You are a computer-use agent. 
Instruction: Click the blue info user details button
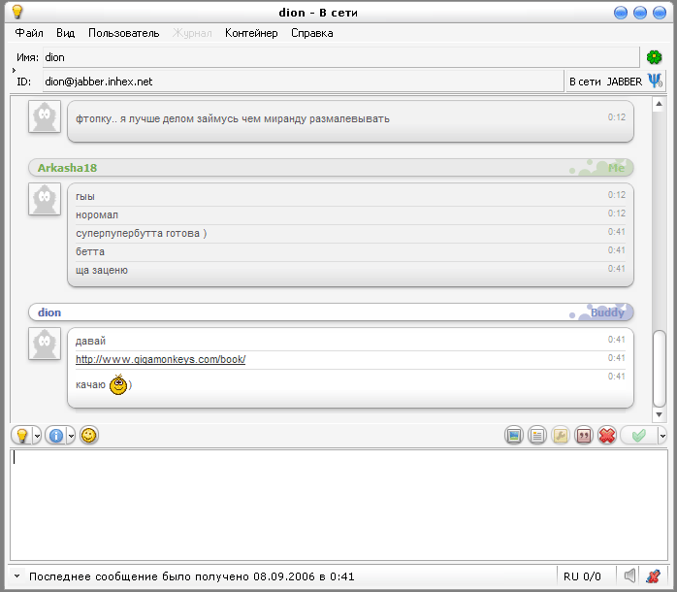(x=55, y=436)
